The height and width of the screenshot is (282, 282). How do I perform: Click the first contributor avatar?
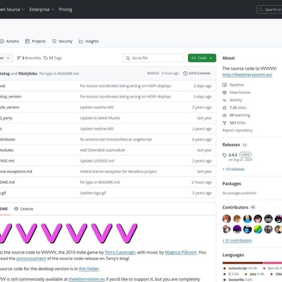[x=226, y=219]
